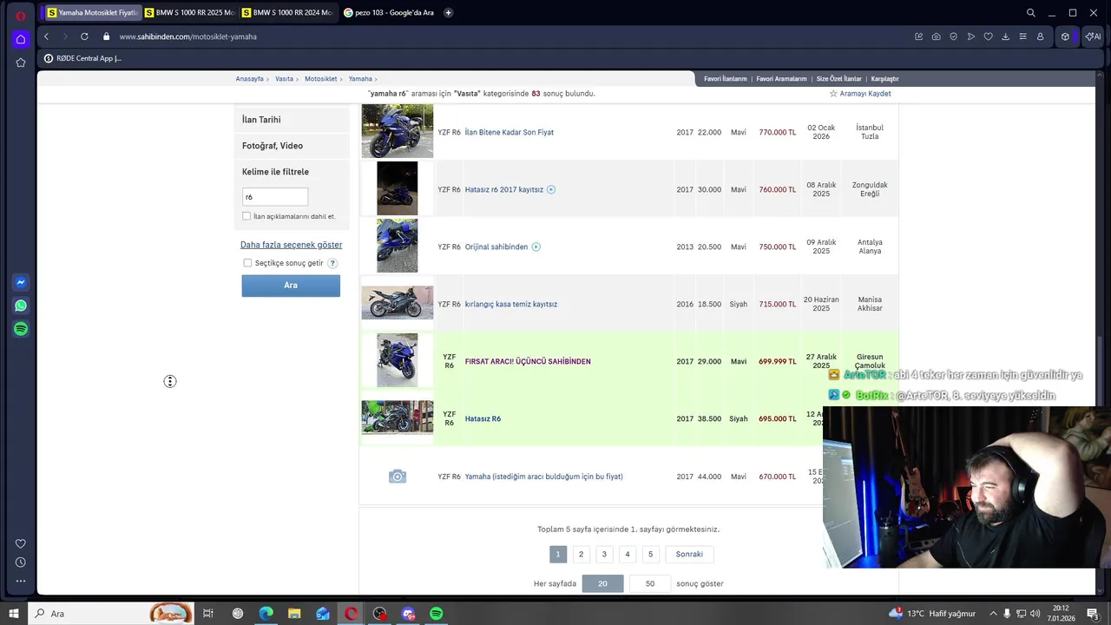Open the snapshot camera tool

[x=936, y=36]
